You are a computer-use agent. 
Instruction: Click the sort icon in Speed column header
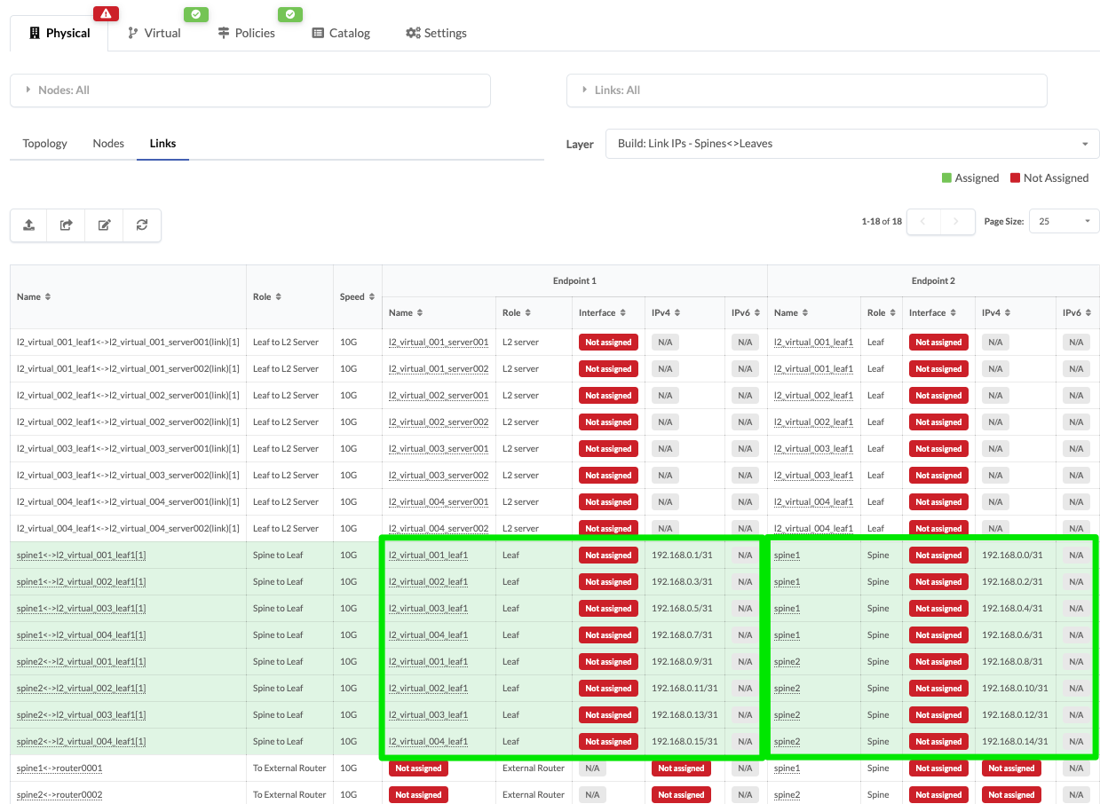(372, 296)
